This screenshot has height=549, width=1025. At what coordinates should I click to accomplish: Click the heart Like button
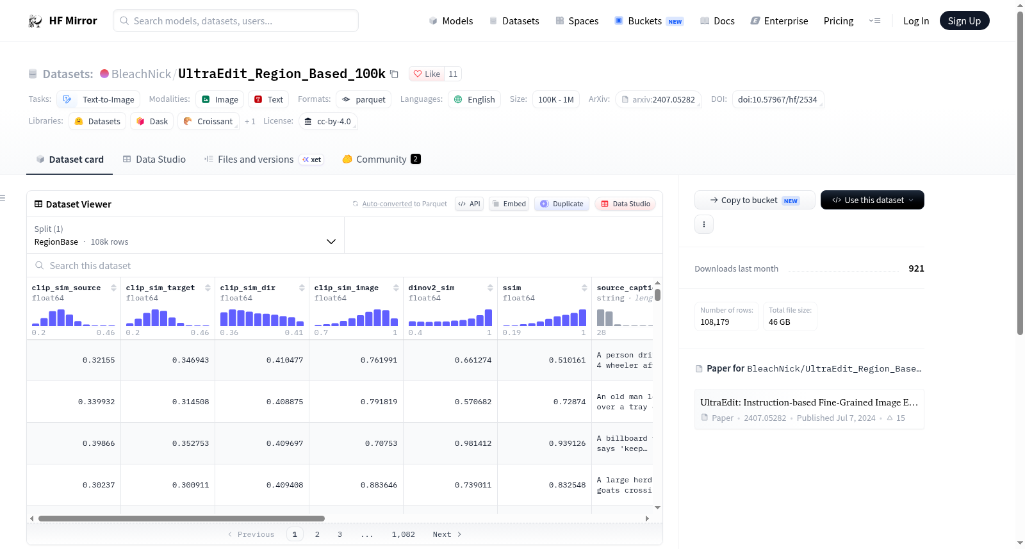(x=427, y=74)
